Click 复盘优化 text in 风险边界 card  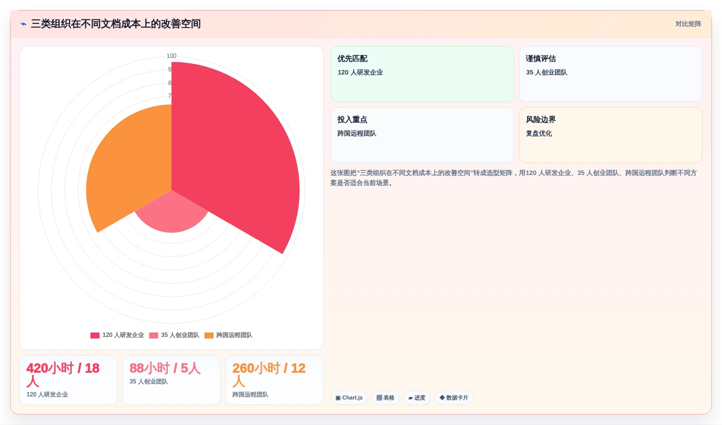point(539,133)
